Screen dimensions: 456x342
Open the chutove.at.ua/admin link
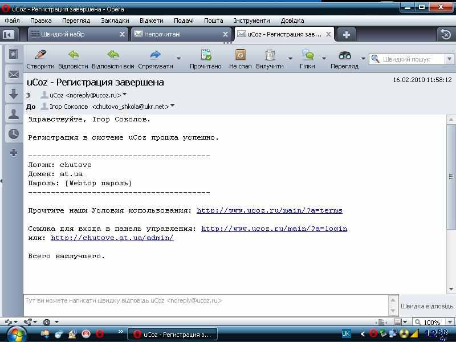[112, 238]
